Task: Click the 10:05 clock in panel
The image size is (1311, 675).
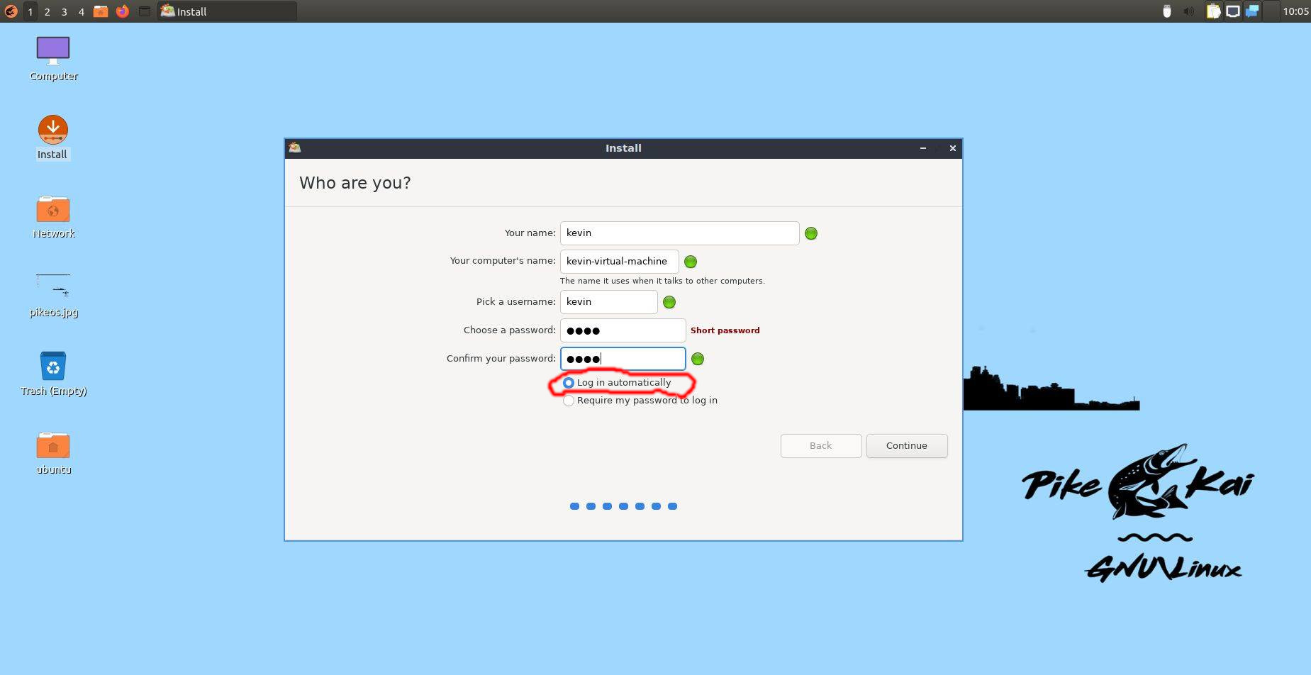Action: [1295, 11]
